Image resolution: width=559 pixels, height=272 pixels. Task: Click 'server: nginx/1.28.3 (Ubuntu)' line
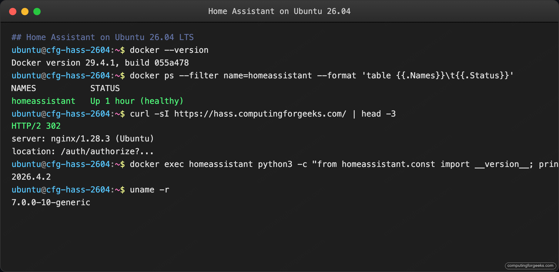(x=83, y=139)
